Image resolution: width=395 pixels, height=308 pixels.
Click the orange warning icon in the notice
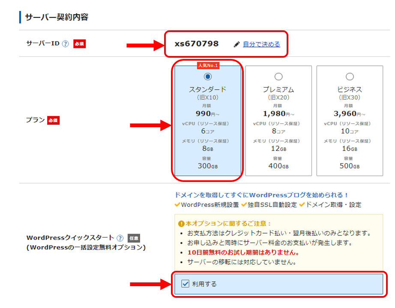click(181, 223)
